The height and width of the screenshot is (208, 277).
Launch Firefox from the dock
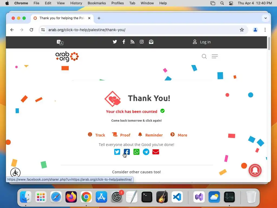71,197
